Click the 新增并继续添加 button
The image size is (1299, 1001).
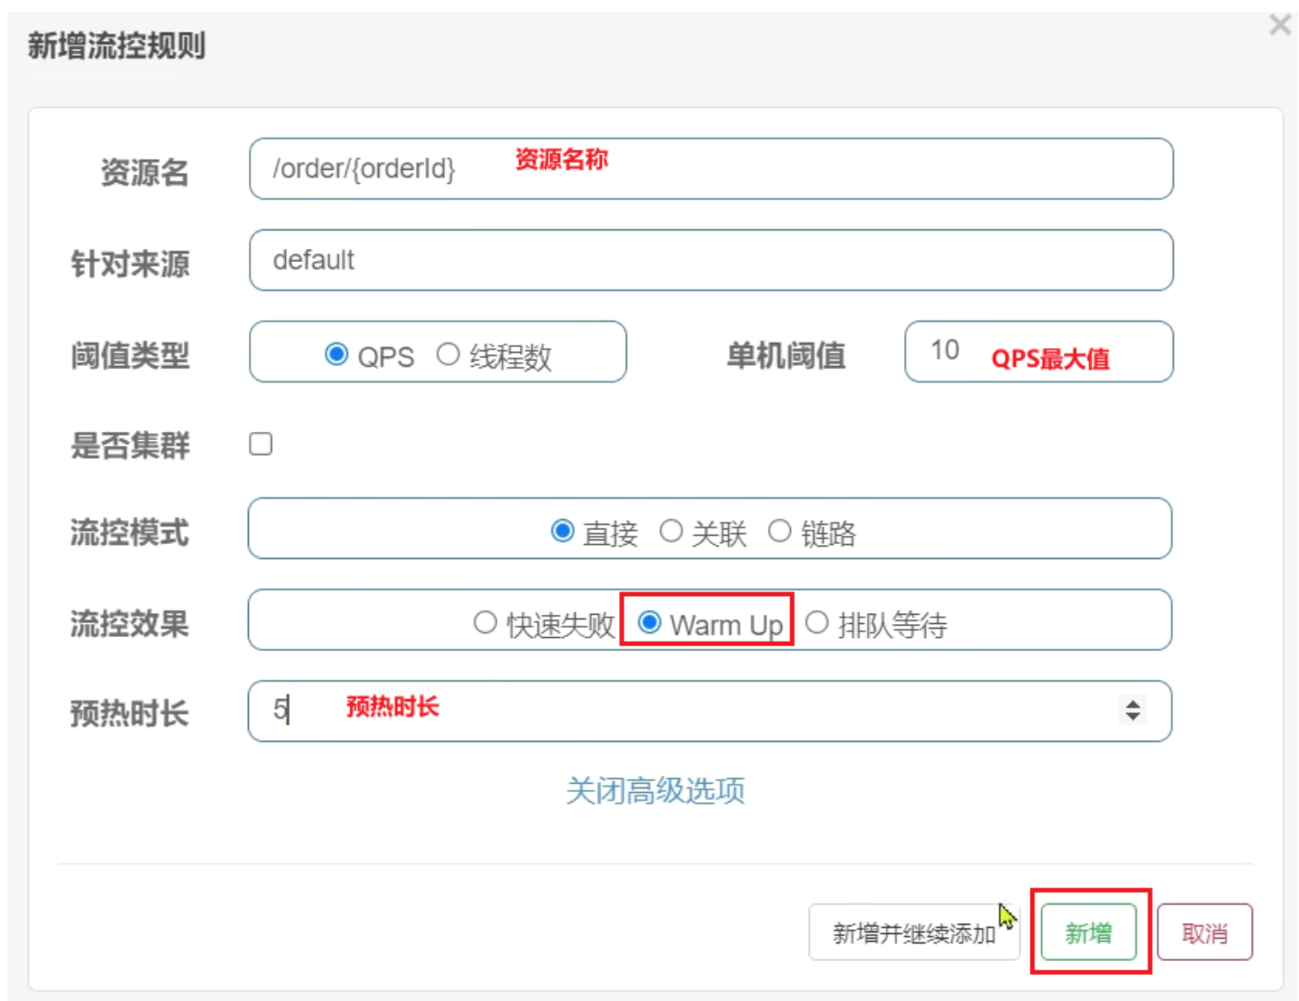coord(914,932)
